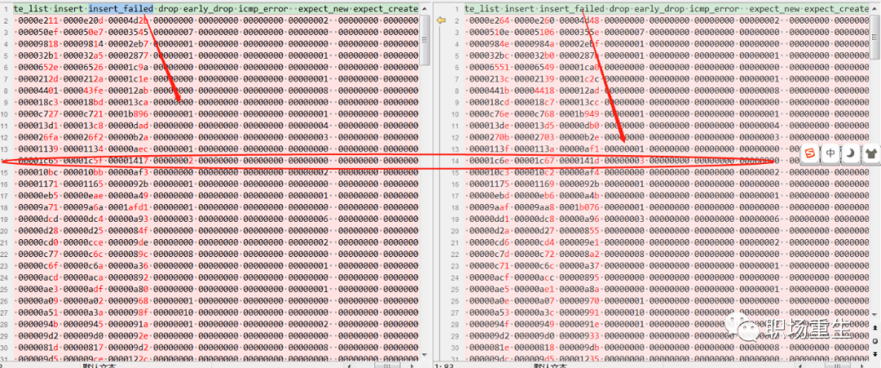This screenshot has width=881, height=368.
Task: Open the shirt skin icon in input toolbar
Action: 870,153
